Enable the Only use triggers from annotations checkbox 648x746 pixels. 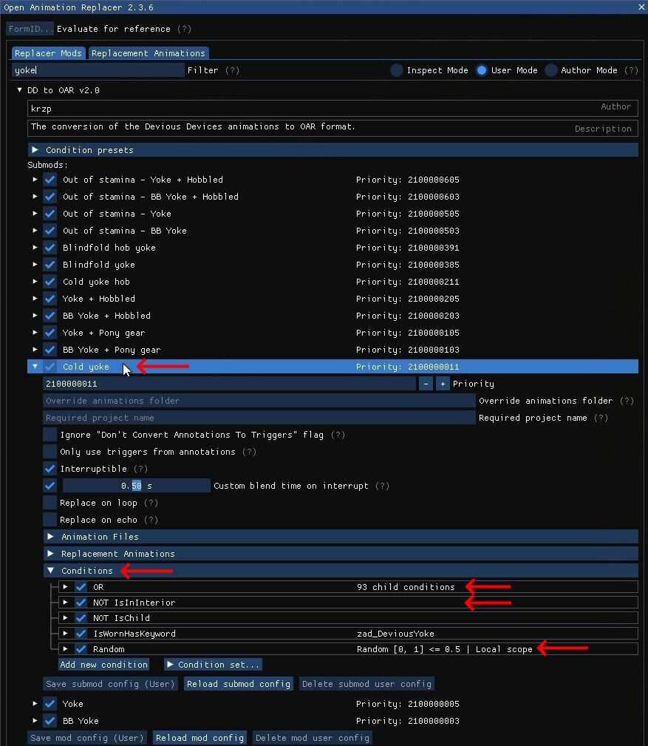tap(49, 452)
